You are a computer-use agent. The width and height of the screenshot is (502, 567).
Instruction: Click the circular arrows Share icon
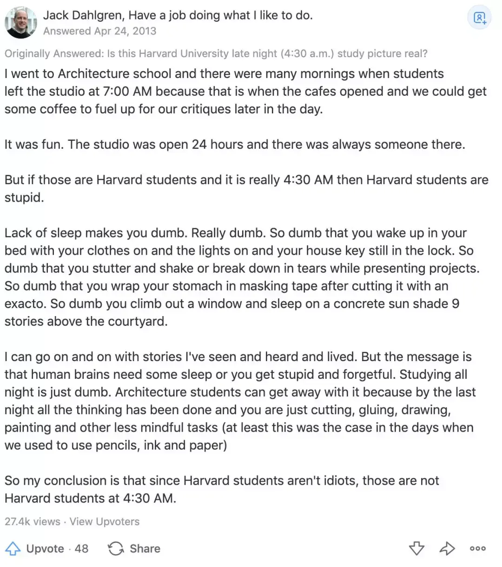pos(116,548)
